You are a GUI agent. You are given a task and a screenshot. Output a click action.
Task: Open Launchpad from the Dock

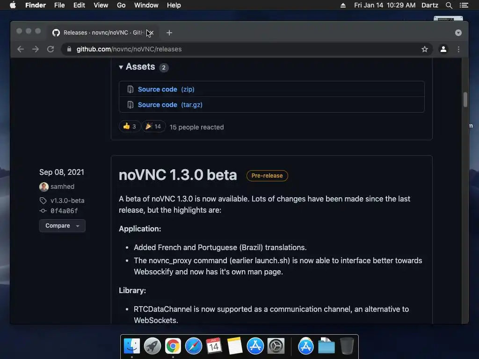point(152,346)
